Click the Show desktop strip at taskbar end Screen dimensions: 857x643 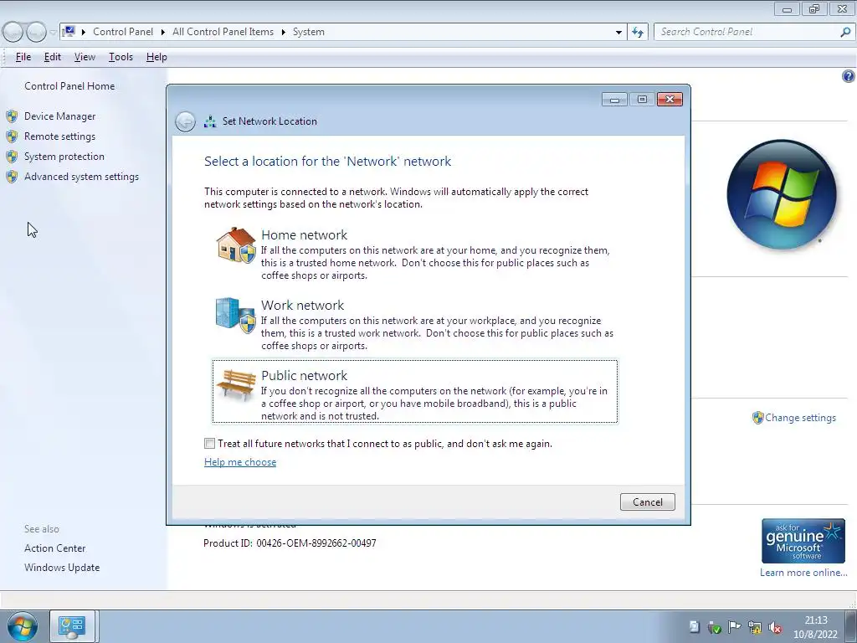(851, 626)
